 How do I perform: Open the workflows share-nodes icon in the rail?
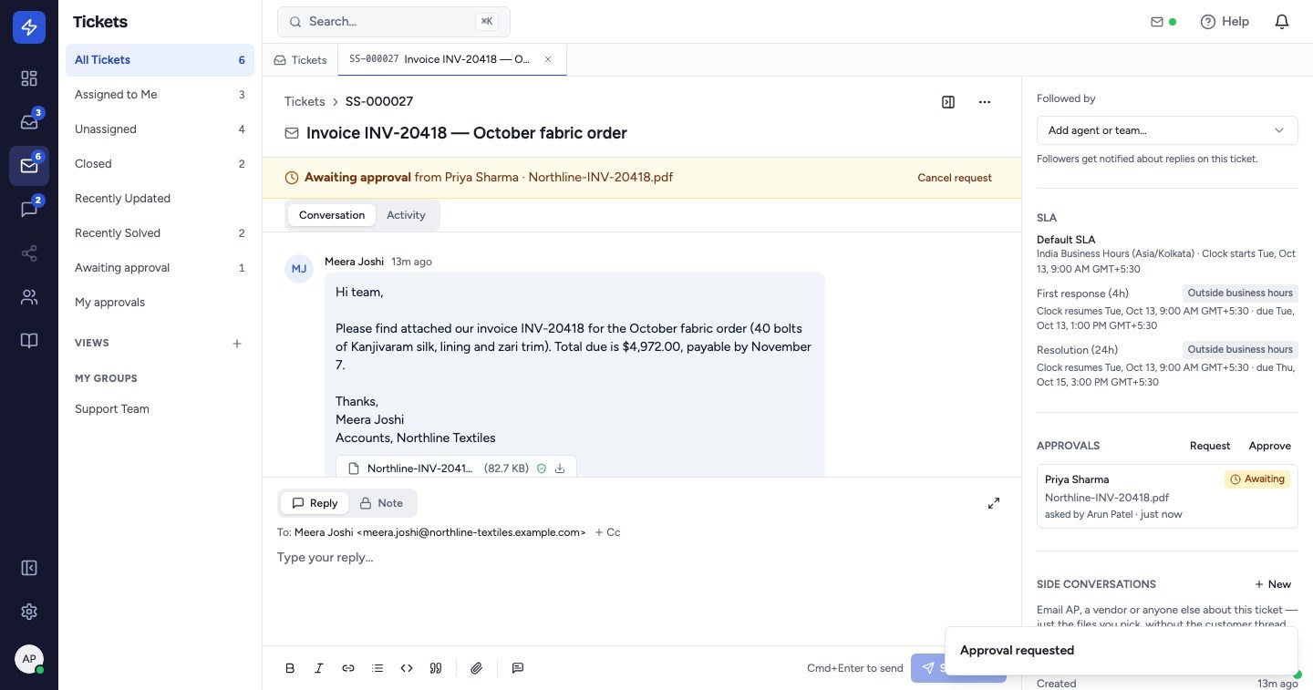coord(29,253)
